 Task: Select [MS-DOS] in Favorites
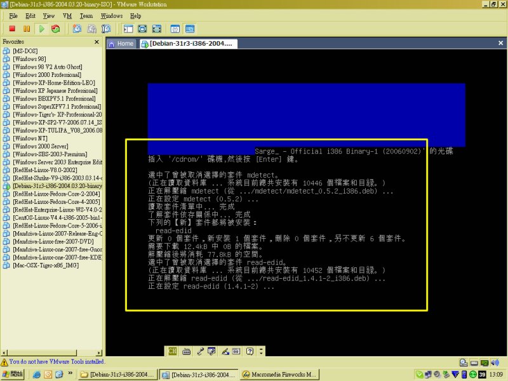click(x=25, y=51)
